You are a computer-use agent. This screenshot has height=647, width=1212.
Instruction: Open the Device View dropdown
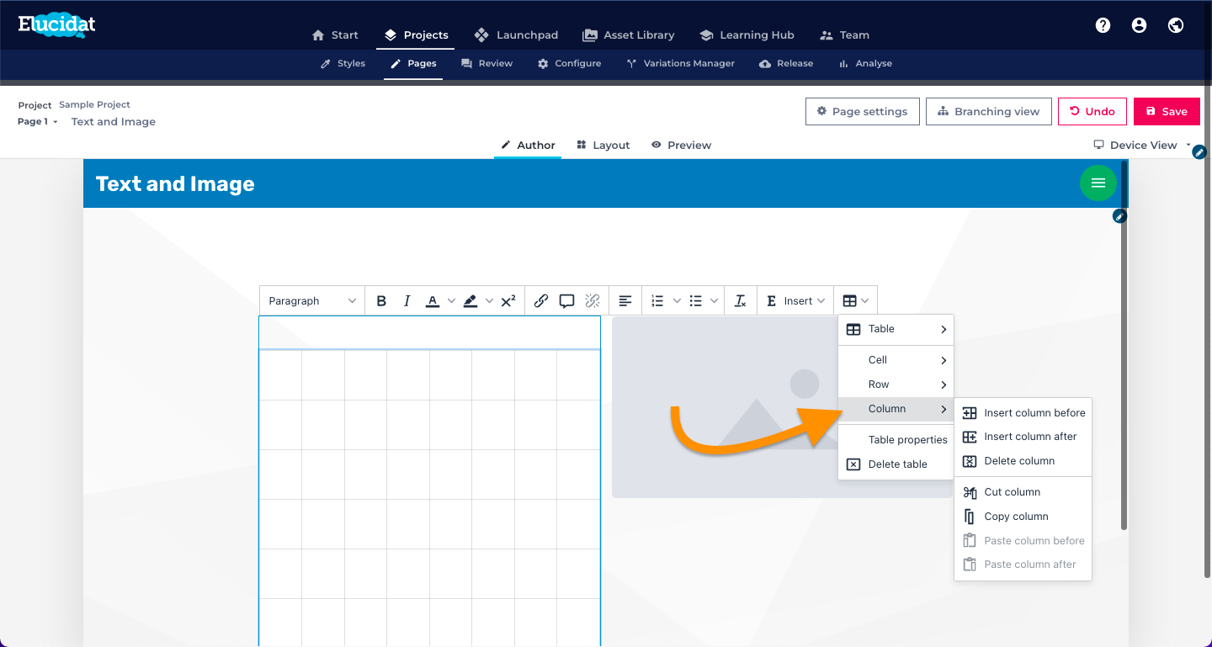pyautogui.click(x=1142, y=145)
